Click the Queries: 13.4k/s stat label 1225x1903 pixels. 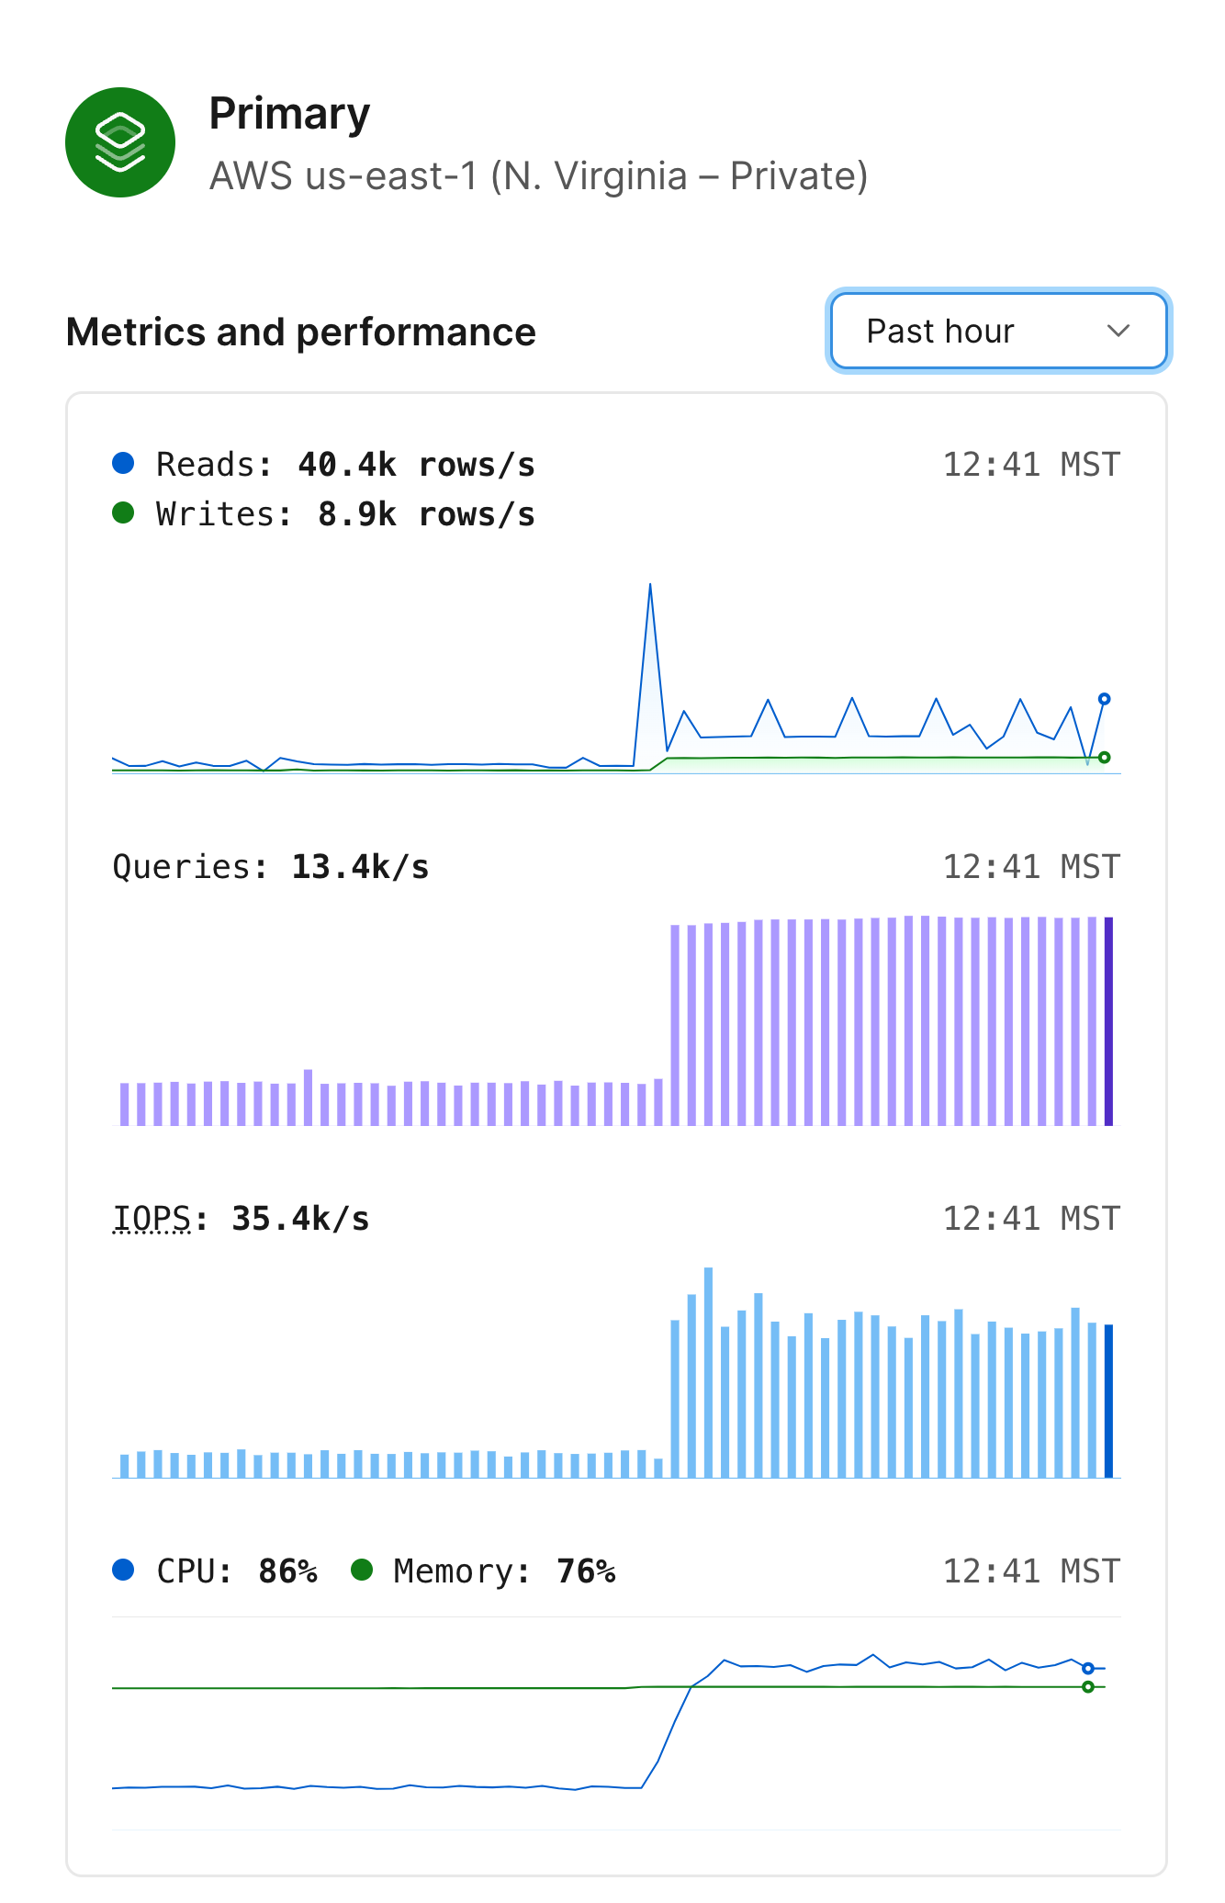point(271,865)
